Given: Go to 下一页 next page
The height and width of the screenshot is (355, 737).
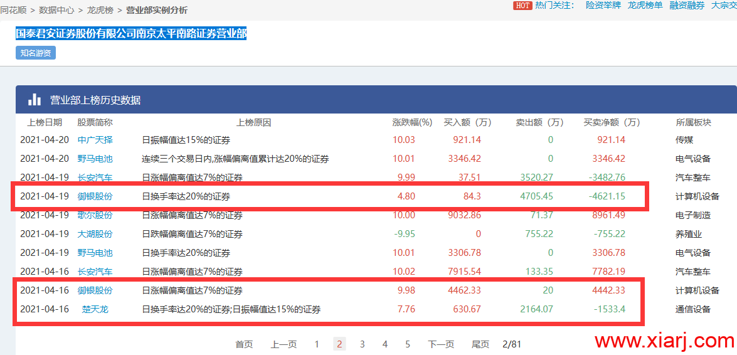Looking at the screenshot, I should (441, 344).
